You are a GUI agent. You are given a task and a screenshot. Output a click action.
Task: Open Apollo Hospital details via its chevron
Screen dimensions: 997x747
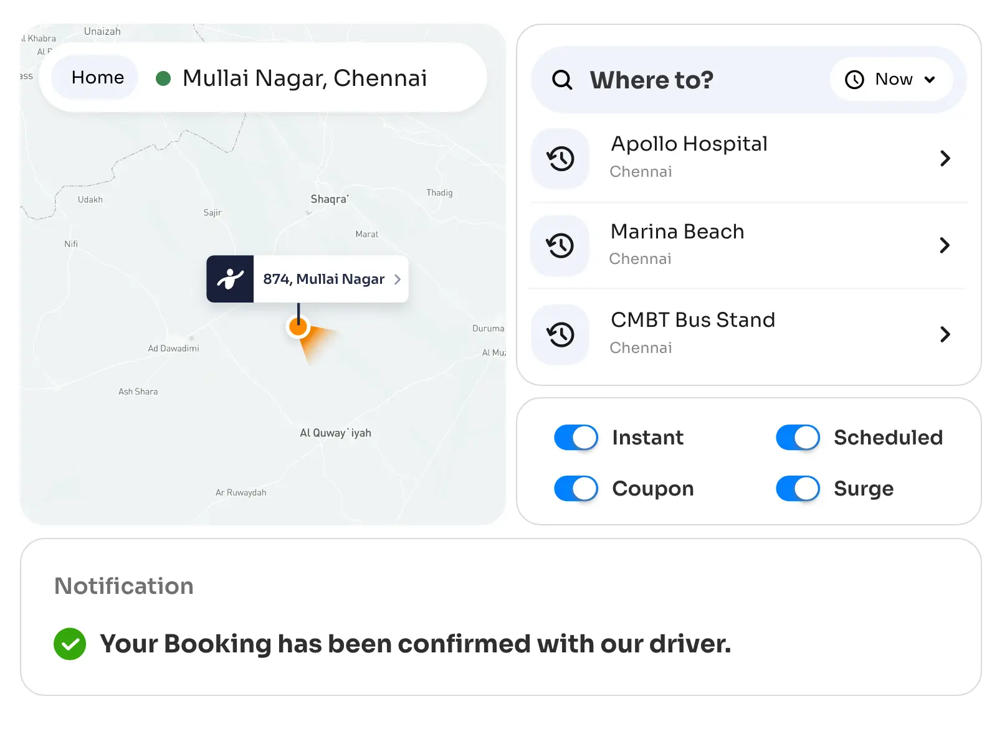pos(945,158)
